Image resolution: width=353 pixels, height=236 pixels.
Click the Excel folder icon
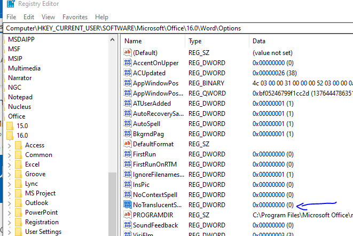click(x=18, y=164)
